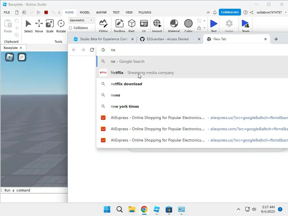This screenshot has height=216, width=288.
Task: Open the chat icon in viewport
Action: [22, 57]
